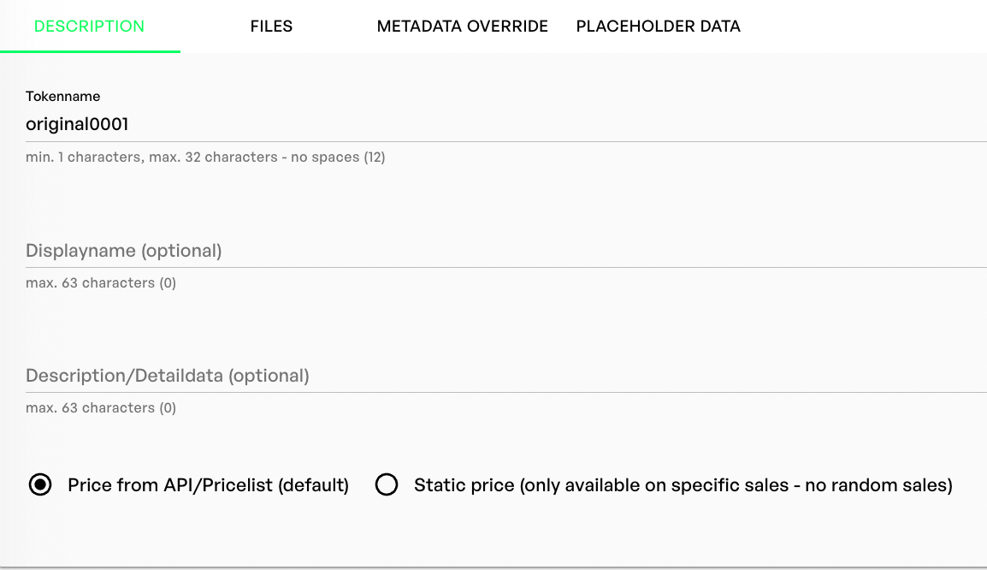987x570 pixels.
Task: Click the 'original0001' token name text
Action: pos(77,125)
